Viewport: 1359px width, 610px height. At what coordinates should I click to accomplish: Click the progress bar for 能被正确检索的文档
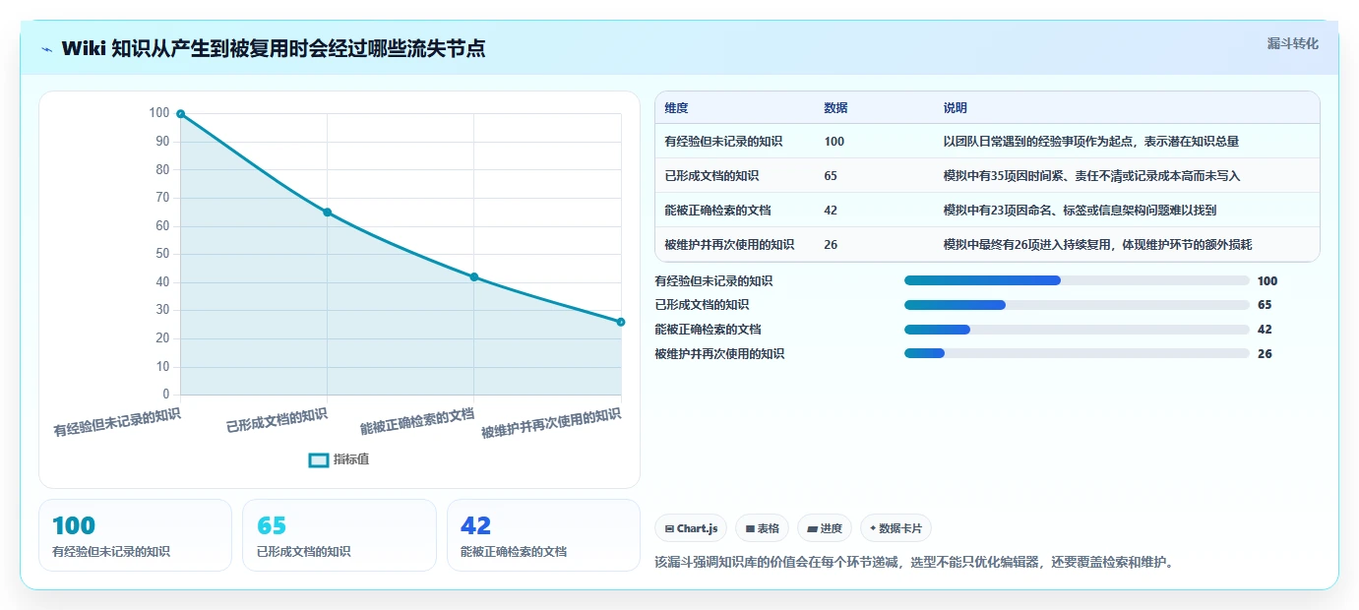coord(1077,330)
